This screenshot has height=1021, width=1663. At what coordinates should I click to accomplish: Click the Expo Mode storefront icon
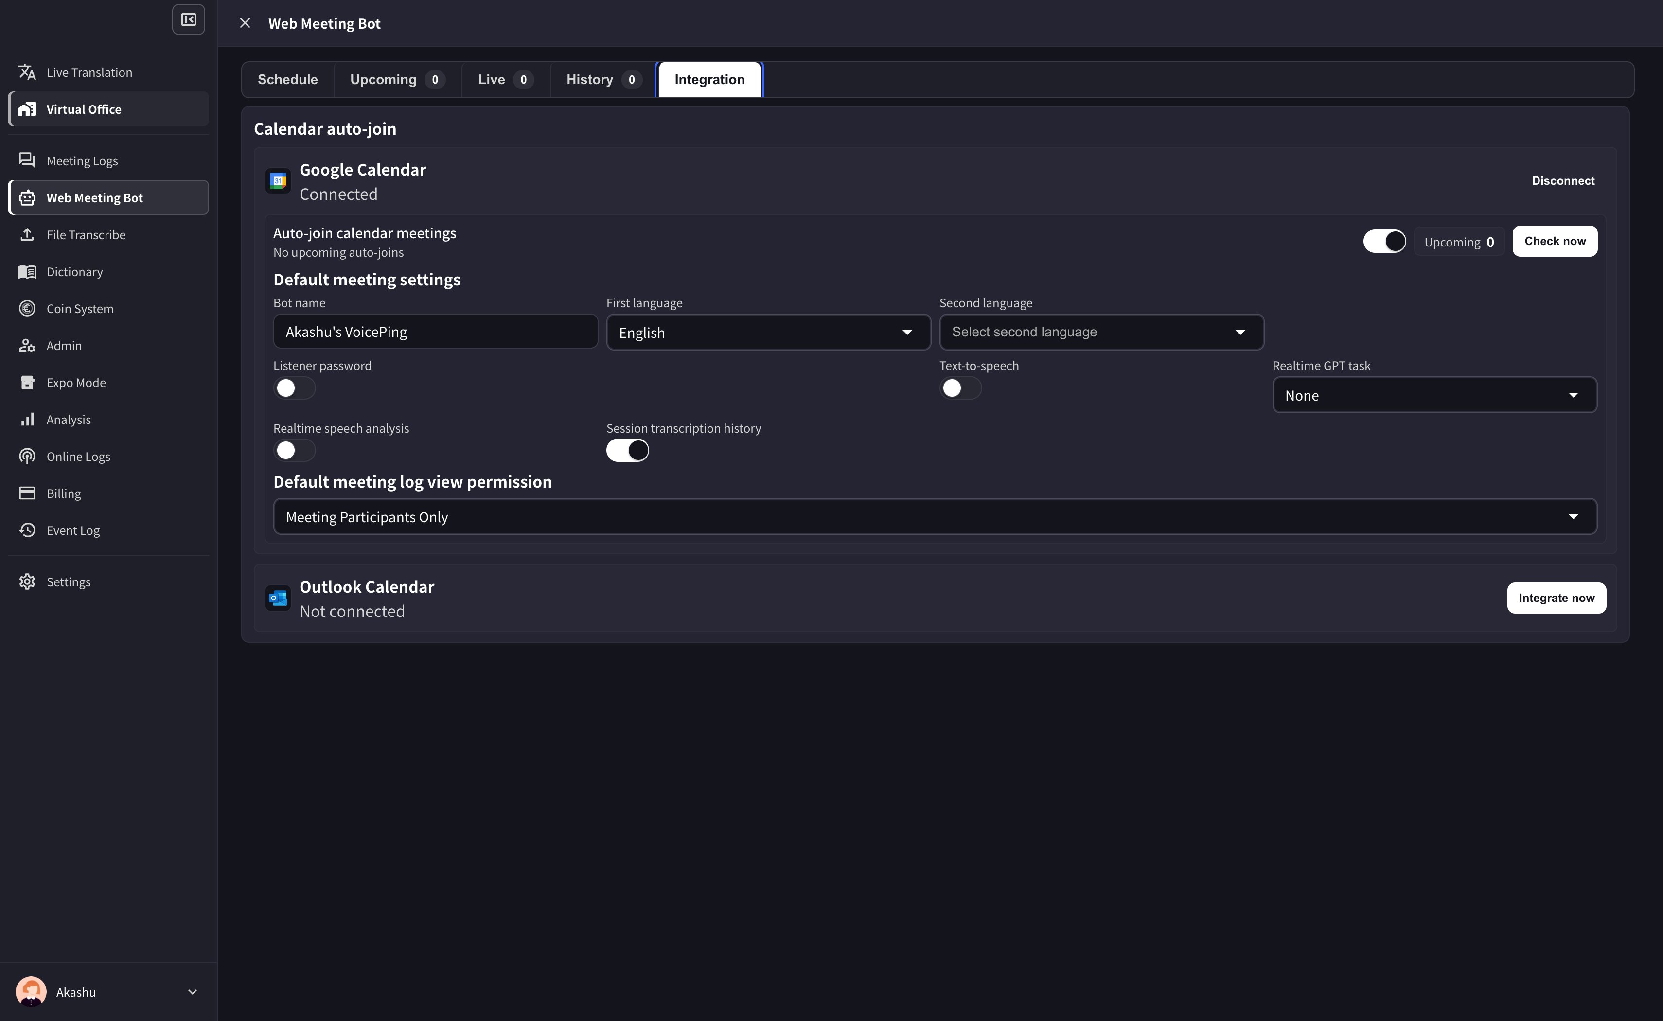click(x=27, y=382)
